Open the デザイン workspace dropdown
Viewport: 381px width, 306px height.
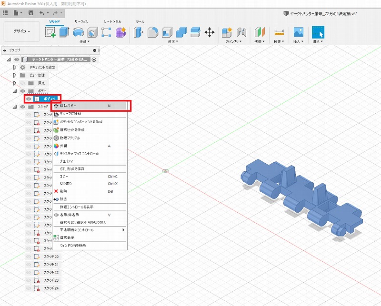[21, 31]
